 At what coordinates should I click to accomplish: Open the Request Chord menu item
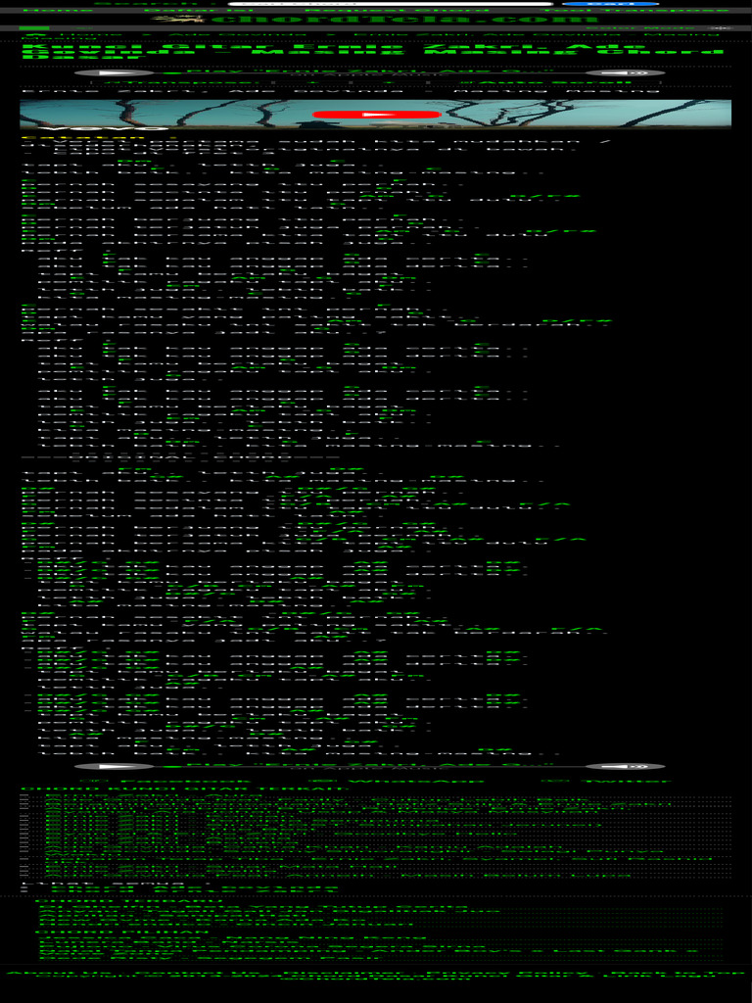(x=397, y=10)
